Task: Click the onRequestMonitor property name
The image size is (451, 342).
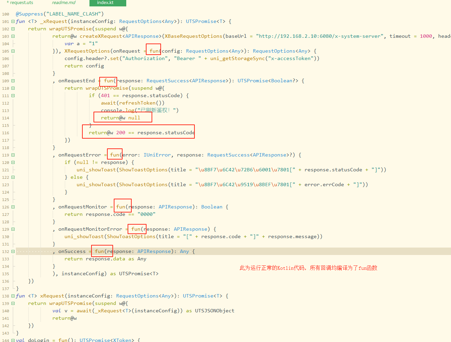Action: pos(83,207)
